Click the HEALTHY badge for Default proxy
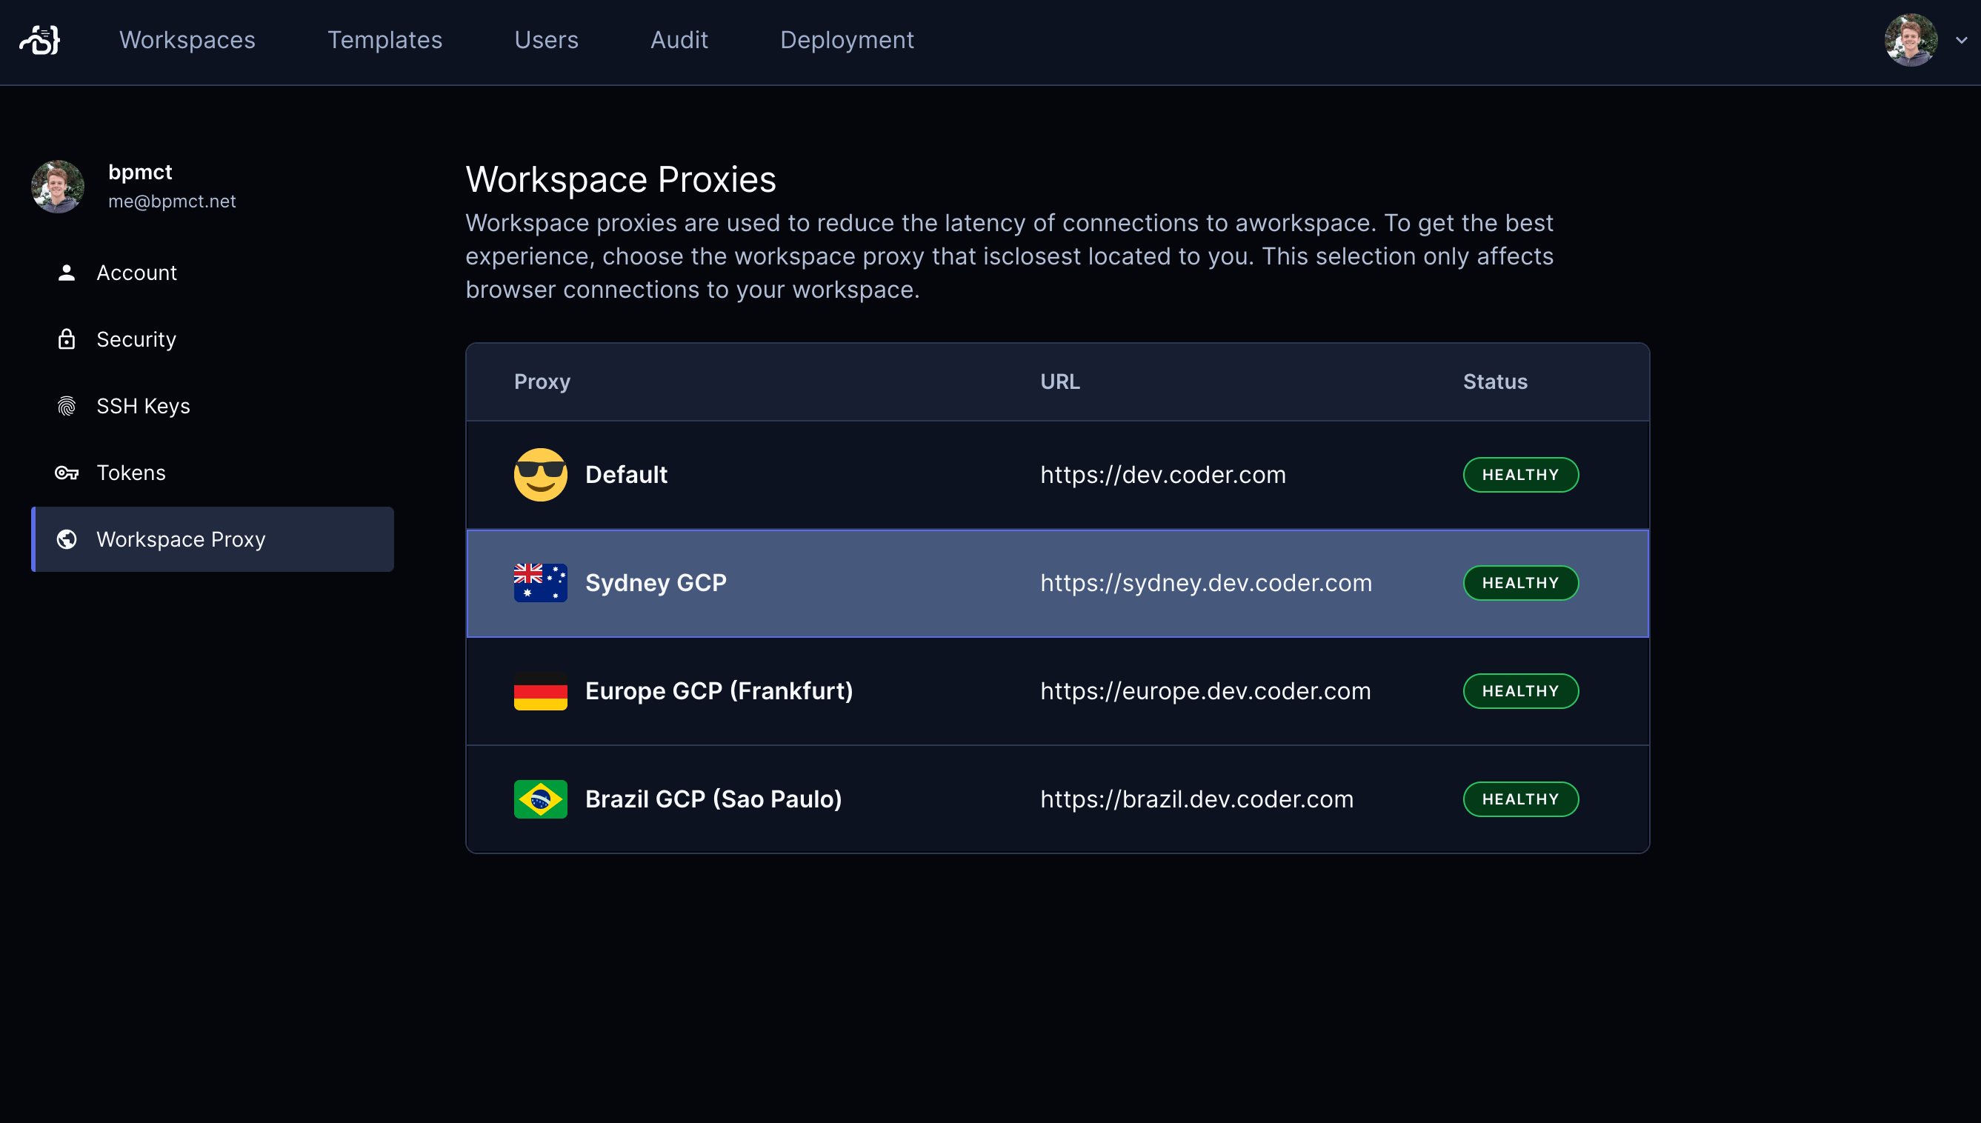1981x1123 pixels. click(1520, 474)
